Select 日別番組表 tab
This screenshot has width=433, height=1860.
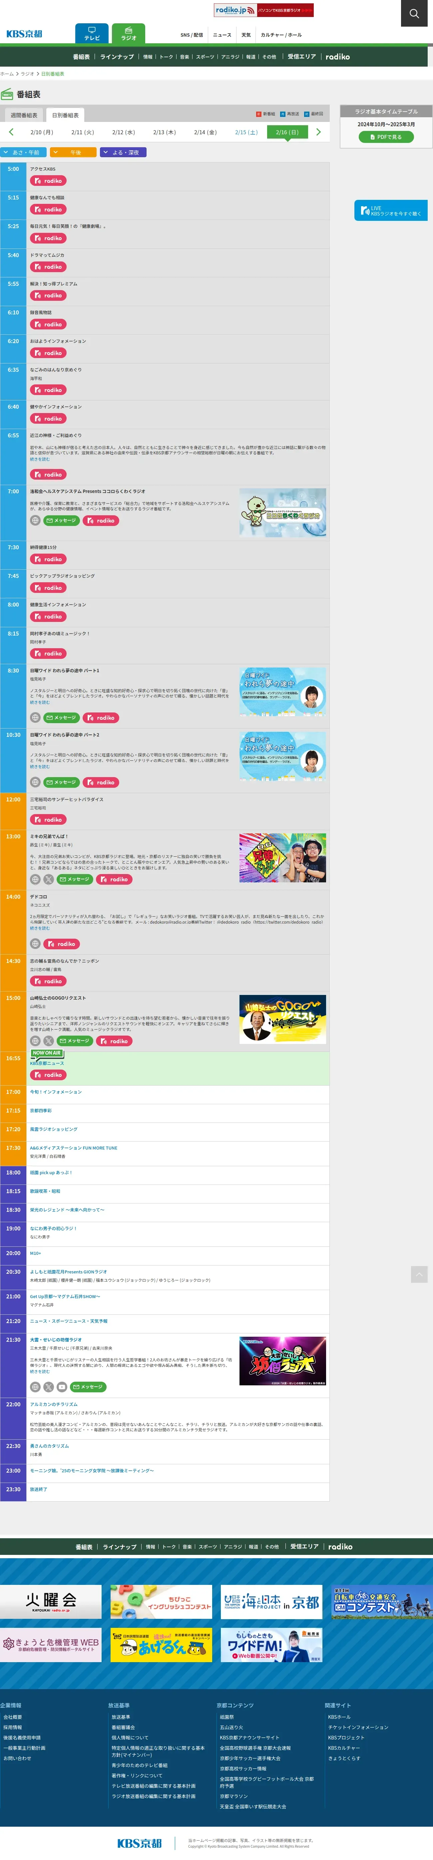click(65, 116)
